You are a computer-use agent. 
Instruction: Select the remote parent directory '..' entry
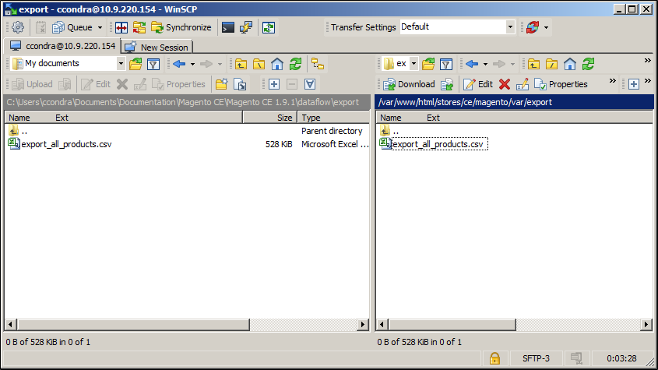click(x=389, y=131)
